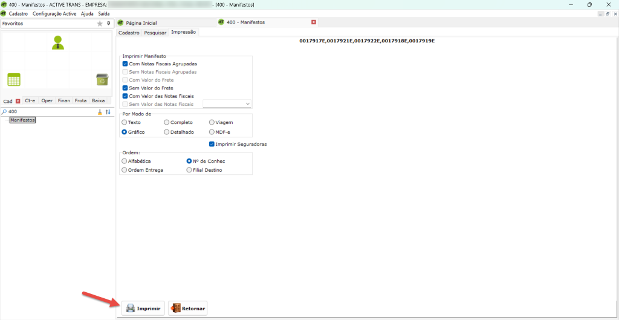Close the 400 - Manifestos document tab
Image resolution: width=619 pixels, height=320 pixels.
click(x=313, y=22)
